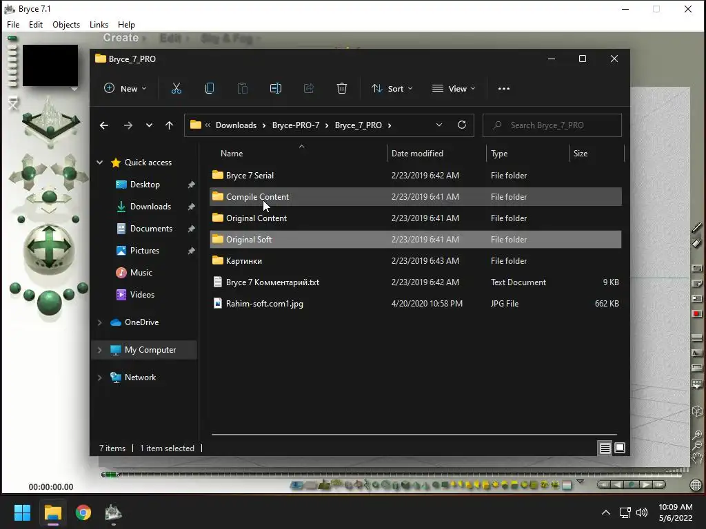Switch to Details view layout button

click(x=605, y=448)
